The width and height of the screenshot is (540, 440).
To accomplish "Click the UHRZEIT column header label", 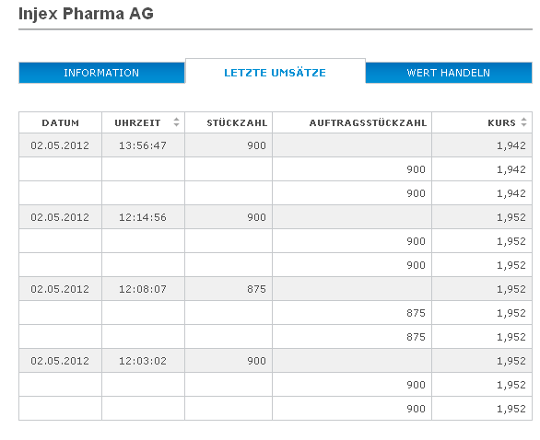I will [x=137, y=122].
